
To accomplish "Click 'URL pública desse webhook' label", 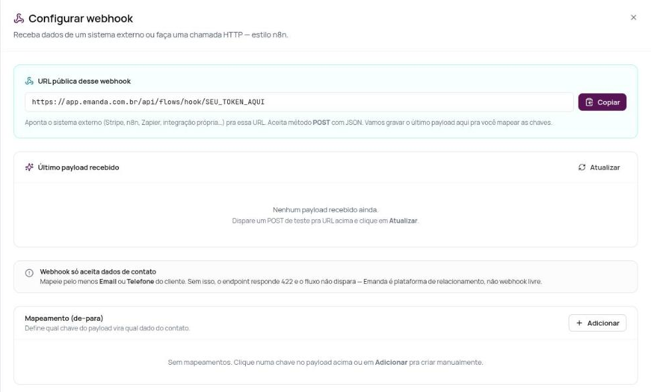I will [x=84, y=81].
